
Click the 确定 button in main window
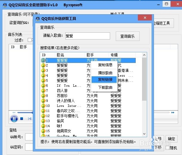172,139
